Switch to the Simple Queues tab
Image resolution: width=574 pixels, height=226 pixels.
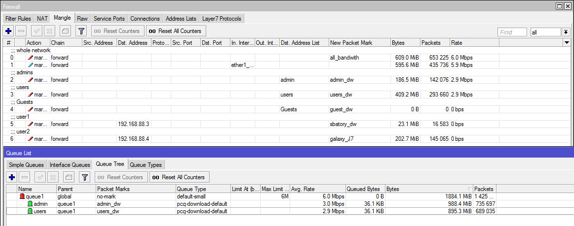tap(26, 165)
